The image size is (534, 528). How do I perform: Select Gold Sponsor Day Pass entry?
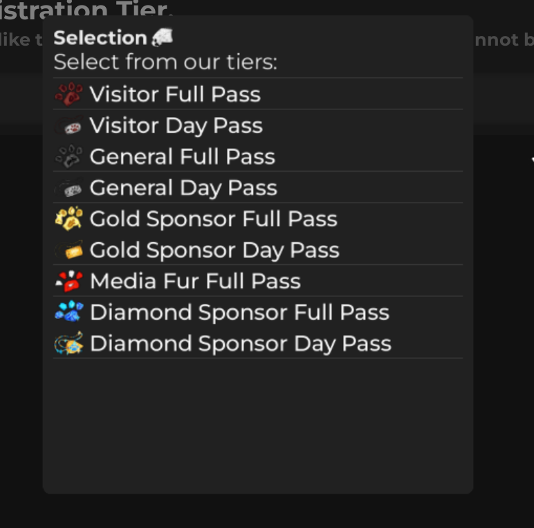point(214,251)
